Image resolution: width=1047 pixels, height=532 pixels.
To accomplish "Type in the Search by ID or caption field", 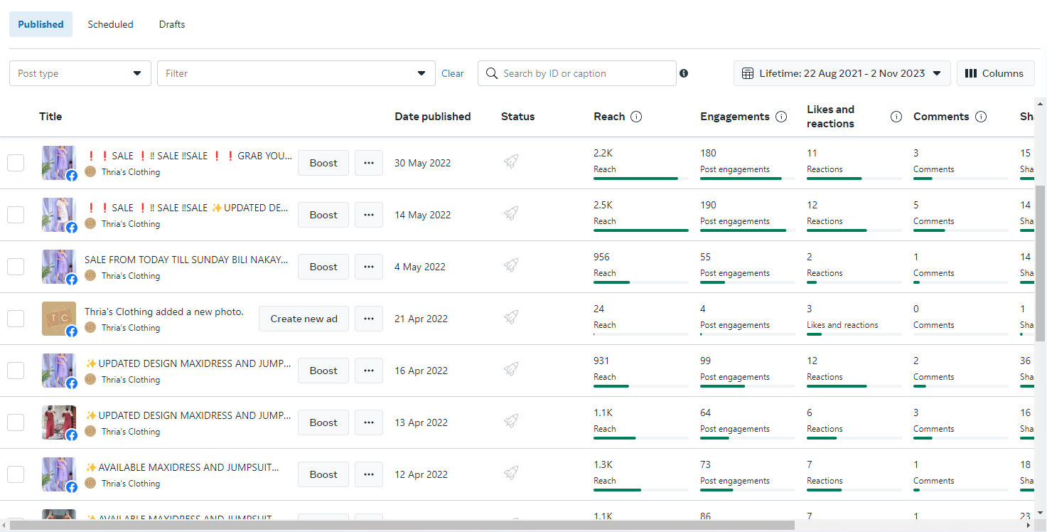I will pyautogui.click(x=583, y=73).
